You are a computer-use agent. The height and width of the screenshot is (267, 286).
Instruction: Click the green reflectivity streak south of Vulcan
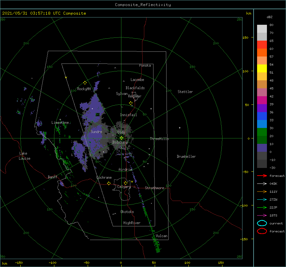(x=157, y=245)
